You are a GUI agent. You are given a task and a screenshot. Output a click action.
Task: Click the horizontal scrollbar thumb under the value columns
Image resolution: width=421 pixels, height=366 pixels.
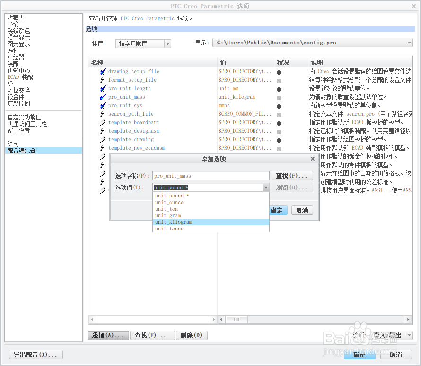[x=237, y=320]
